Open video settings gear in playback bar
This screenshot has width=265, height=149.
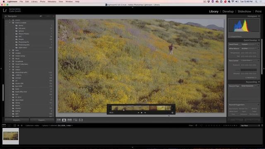click(172, 113)
